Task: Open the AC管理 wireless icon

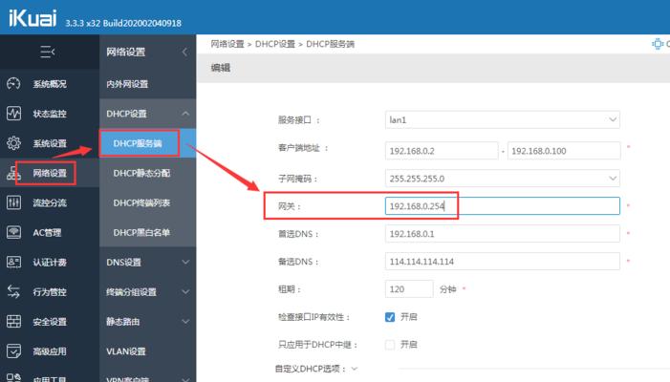Action: (14, 232)
